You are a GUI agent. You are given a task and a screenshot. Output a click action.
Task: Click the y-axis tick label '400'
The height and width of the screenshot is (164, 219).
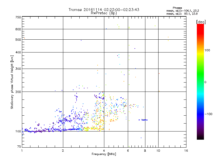(x=18, y=52)
